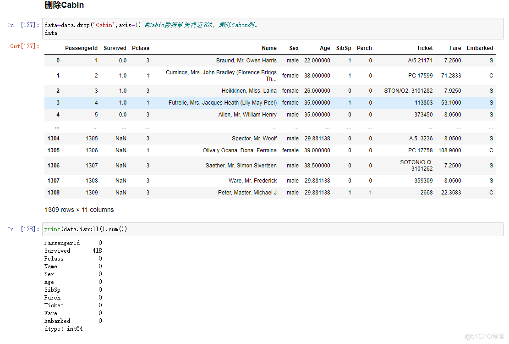Click ticket value '113803'
The image size is (509, 344).
point(424,103)
